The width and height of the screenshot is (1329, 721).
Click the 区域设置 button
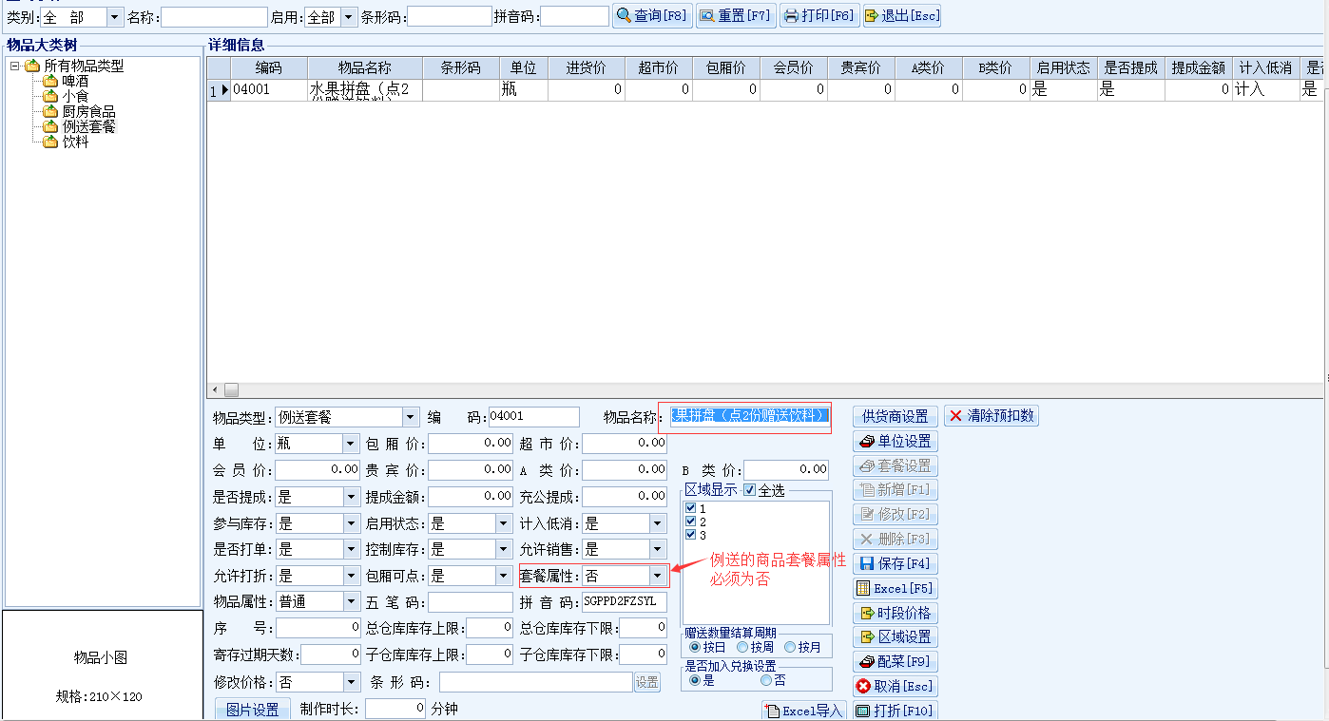pyautogui.click(x=896, y=637)
